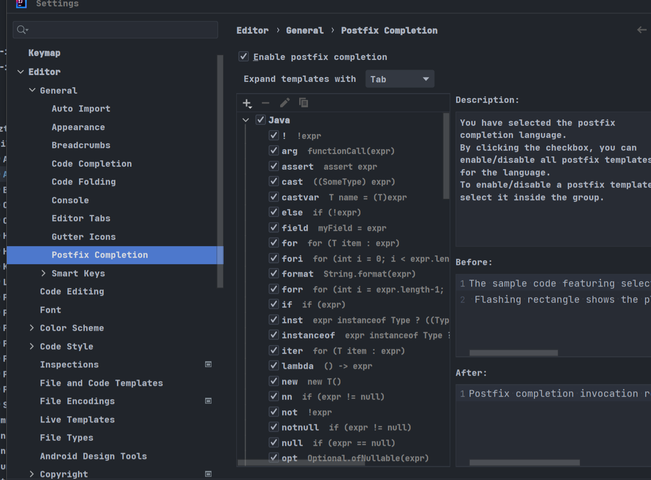Open Editor Tabs settings

pos(81,218)
